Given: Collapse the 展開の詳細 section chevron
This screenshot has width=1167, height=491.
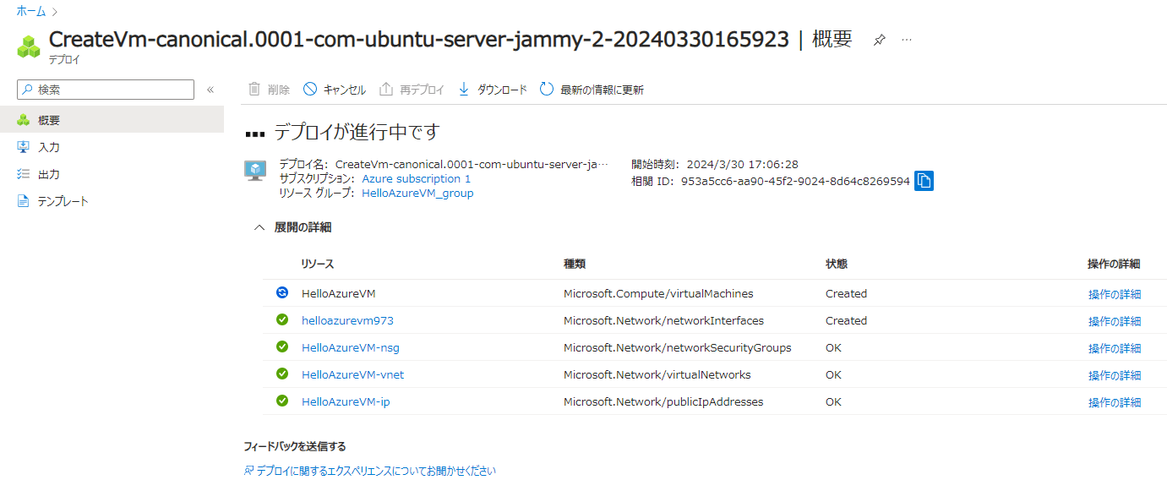Looking at the screenshot, I should [259, 227].
